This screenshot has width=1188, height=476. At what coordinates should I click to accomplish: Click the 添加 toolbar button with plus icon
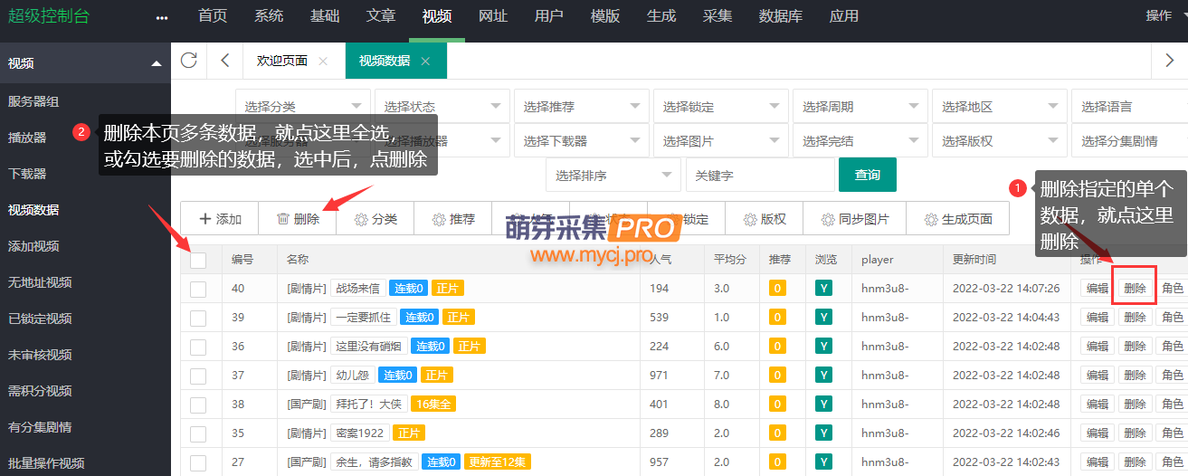click(220, 219)
